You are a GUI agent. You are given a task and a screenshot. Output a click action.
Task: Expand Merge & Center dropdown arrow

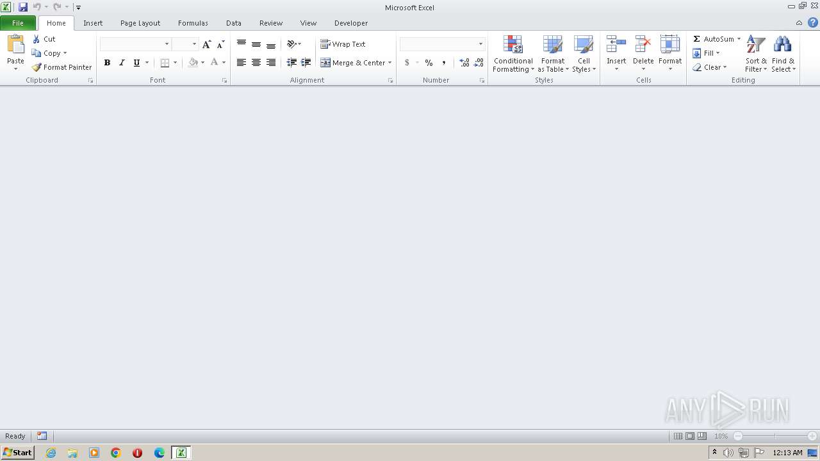[389, 63]
